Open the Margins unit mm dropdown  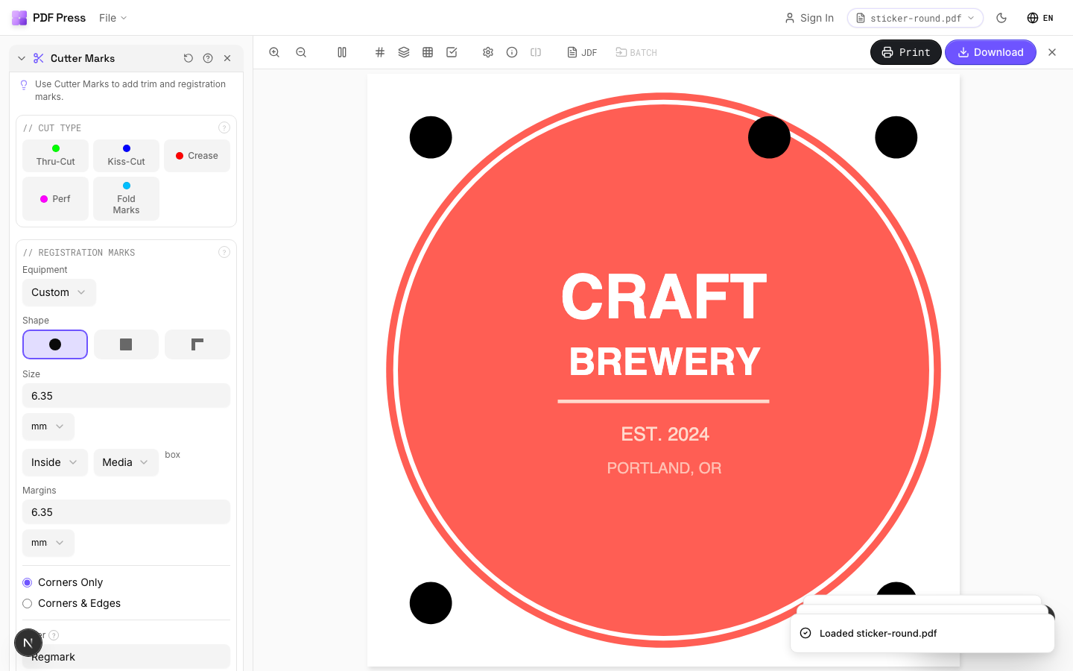click(x=48, y=543)
